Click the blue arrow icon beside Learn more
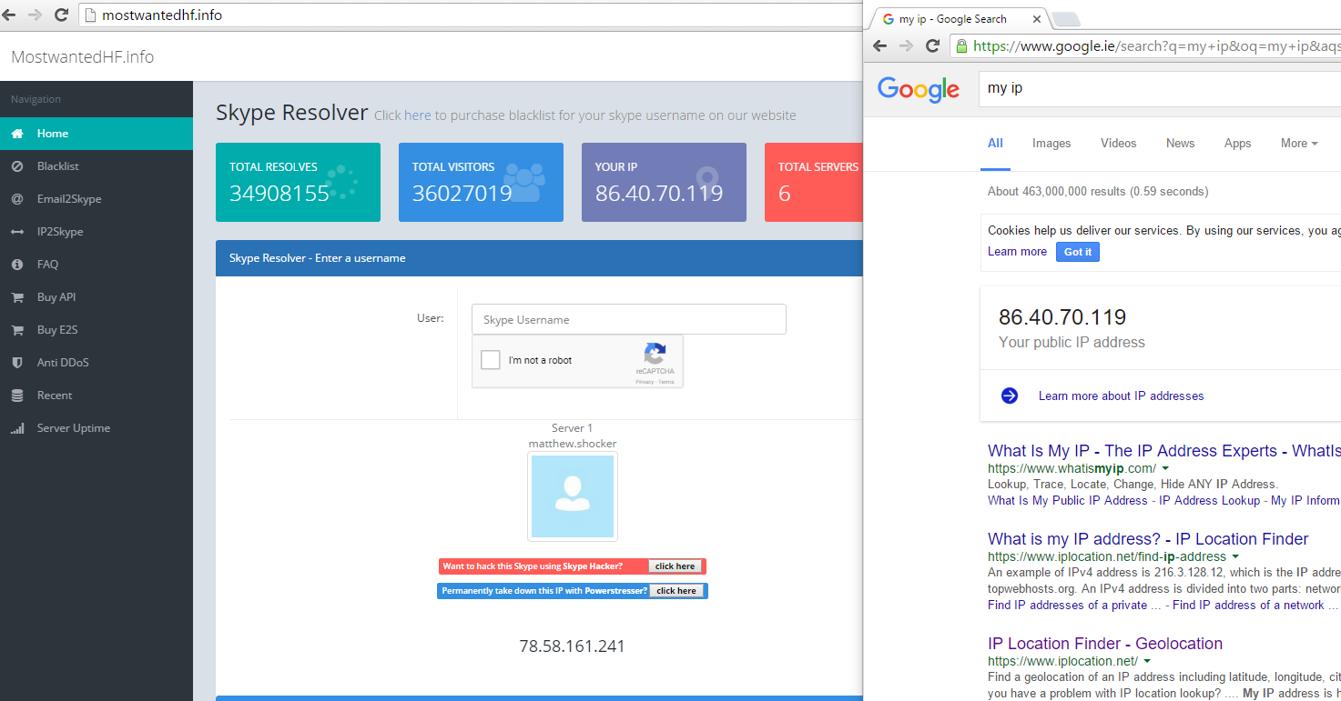The image size is (1341, 701). (1010, 396)
